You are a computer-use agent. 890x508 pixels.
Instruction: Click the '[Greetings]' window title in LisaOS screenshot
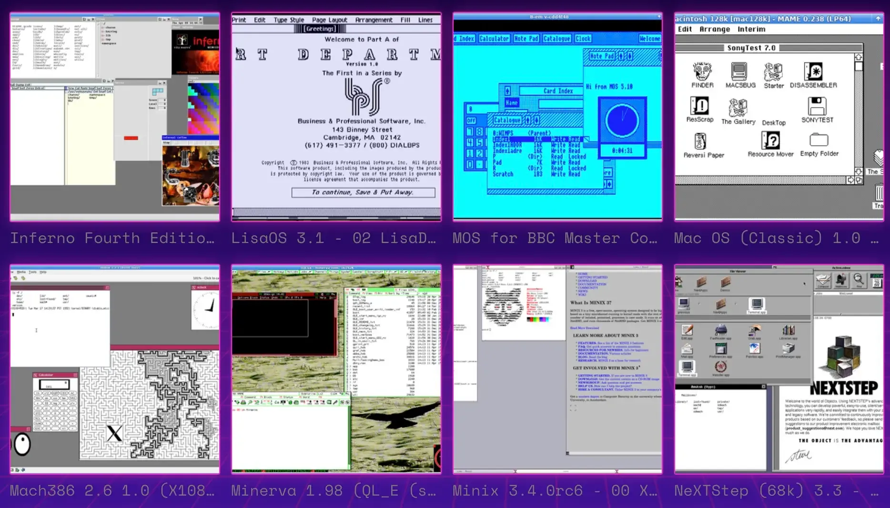tap(320, 29)
